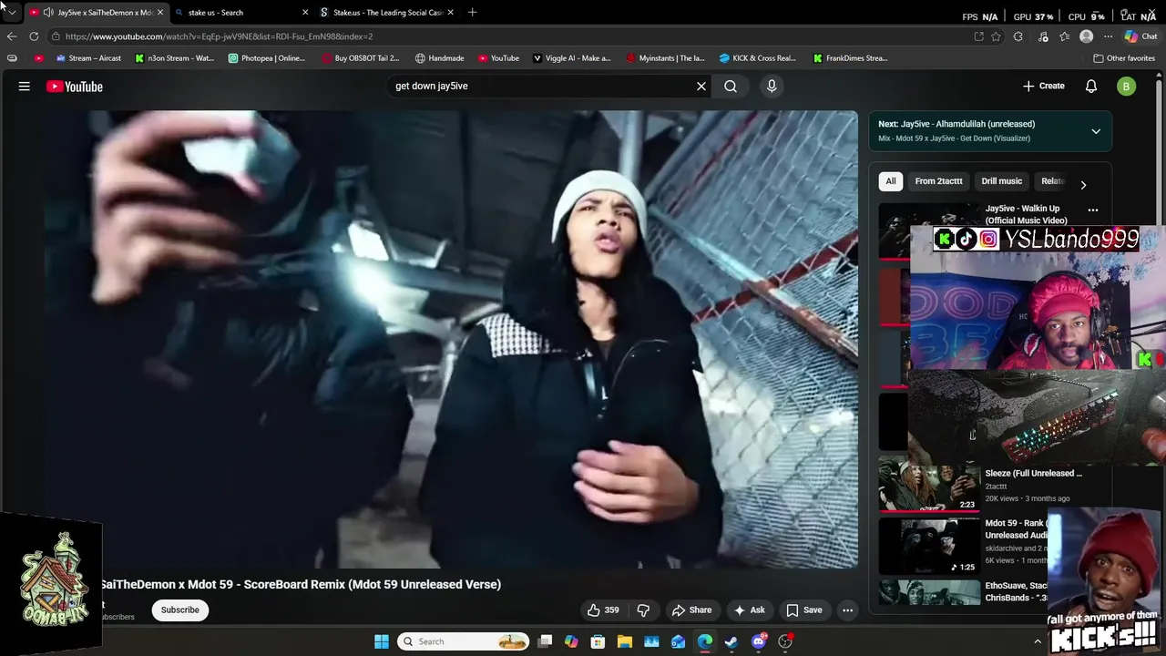Select the All filter chip
Viewport: 1166px width, 656px height.
pyautogui.click(x=891, y=181)
